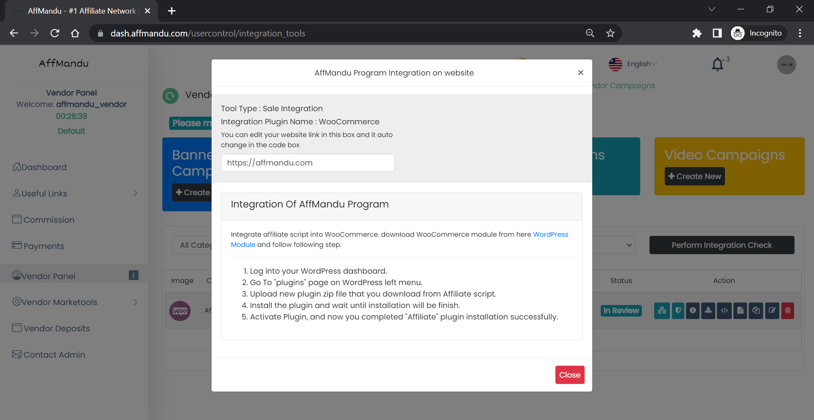Open the notifications bell icon
The image size is (814, 420).
coord(717,64)
